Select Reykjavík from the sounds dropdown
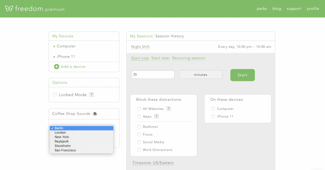This screenshot has width=325, height=170. pos(62,142)
